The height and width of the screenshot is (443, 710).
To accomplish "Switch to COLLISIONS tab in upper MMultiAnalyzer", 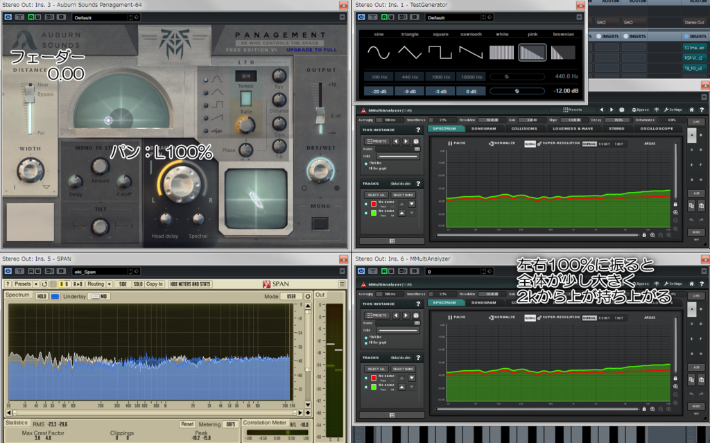I will click(524, 129).
